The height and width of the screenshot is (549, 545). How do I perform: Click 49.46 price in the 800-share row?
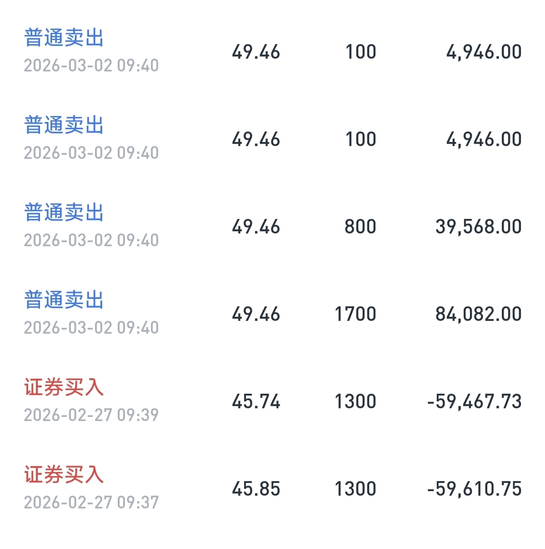(x=256, y=227)
